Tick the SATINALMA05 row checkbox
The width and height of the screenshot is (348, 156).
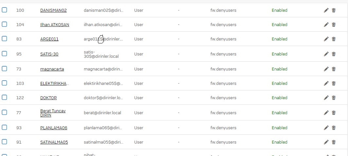[4, 142]
